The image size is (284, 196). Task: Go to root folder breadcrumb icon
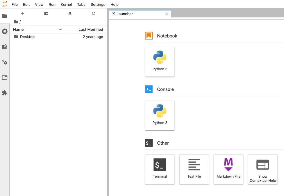(16, 22)
